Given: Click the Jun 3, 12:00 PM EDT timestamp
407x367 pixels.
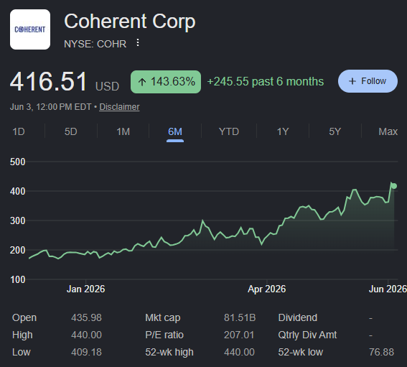Looking at the screenshot, I should tap(51, 107).
